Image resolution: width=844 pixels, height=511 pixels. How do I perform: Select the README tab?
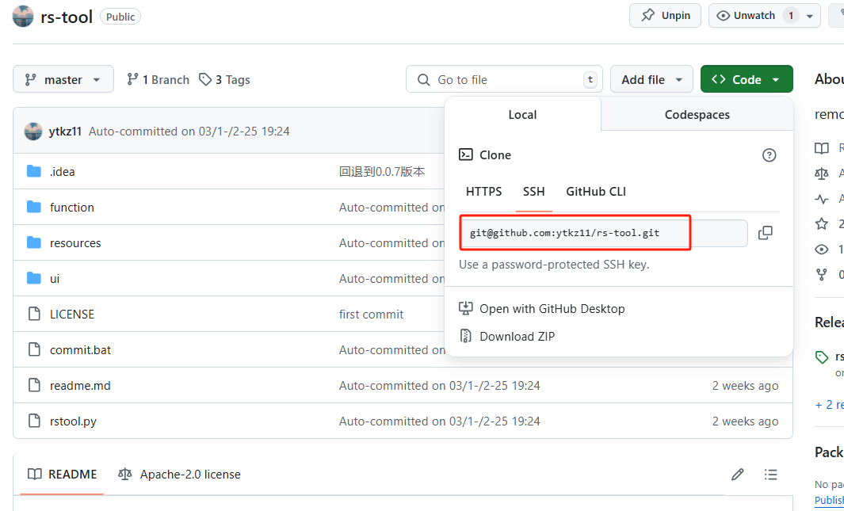click(x=62, y=475)
